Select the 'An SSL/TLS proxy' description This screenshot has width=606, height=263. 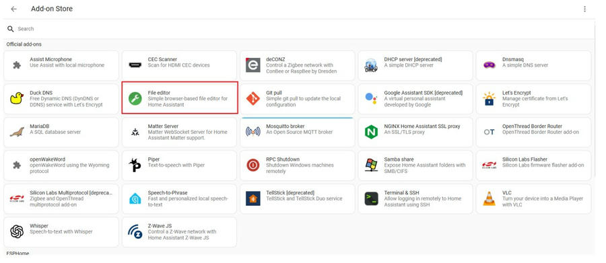pos(404,132)
